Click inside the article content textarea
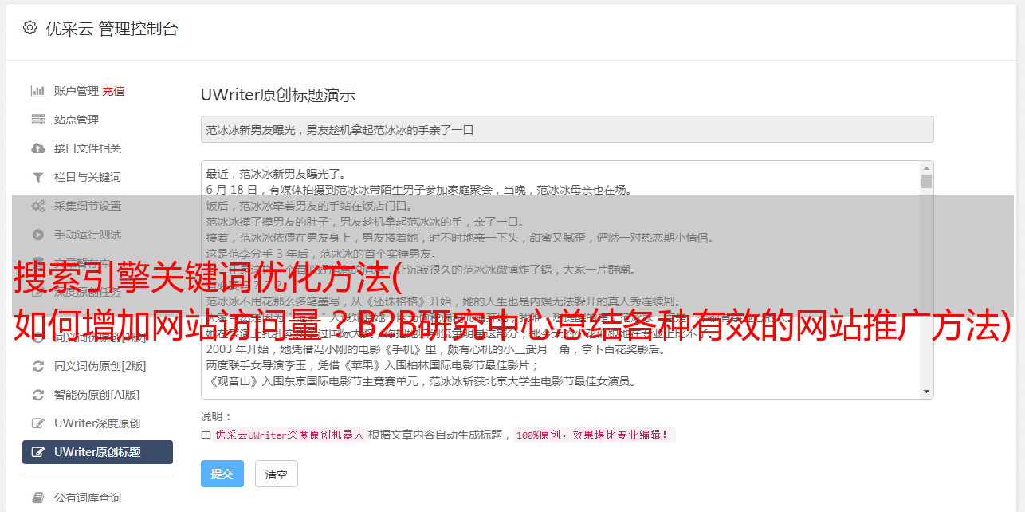The height and width of the screenshot is (512, 1025). [x=560, y=280]
